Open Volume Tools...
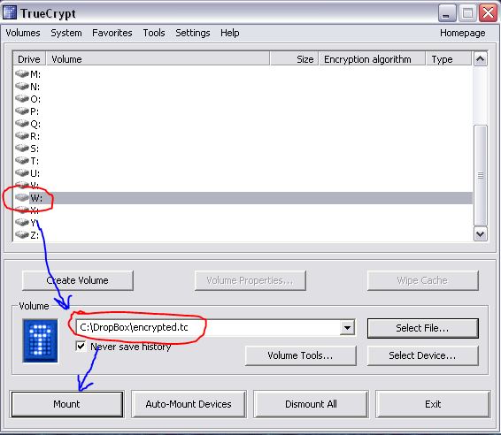The width and height of the screenshot is (501, 435). tap(300, 355)
